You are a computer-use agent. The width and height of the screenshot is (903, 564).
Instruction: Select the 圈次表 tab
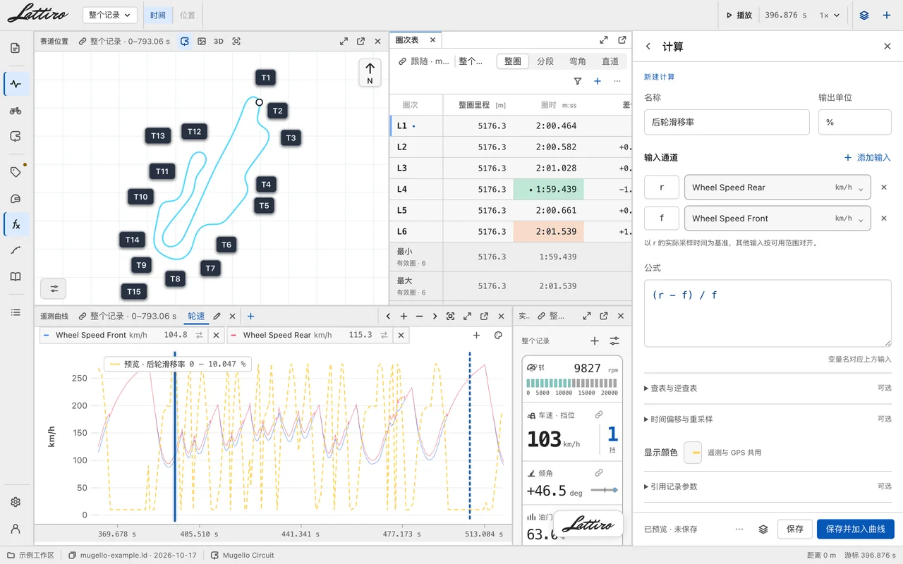click(x=406, y=40)
